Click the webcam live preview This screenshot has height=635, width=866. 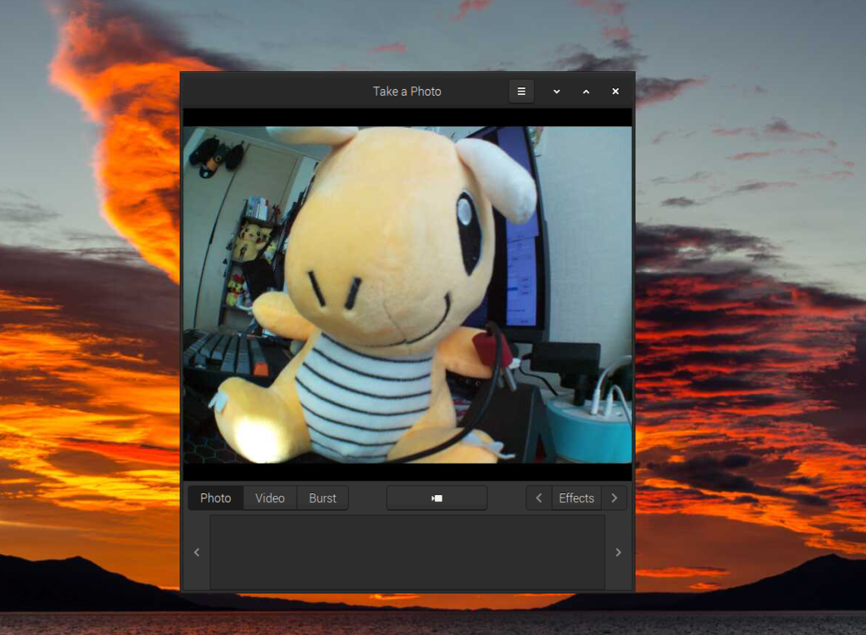click(x=408, y=294)
